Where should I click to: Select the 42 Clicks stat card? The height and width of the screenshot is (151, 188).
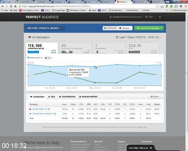pos(75,48)
